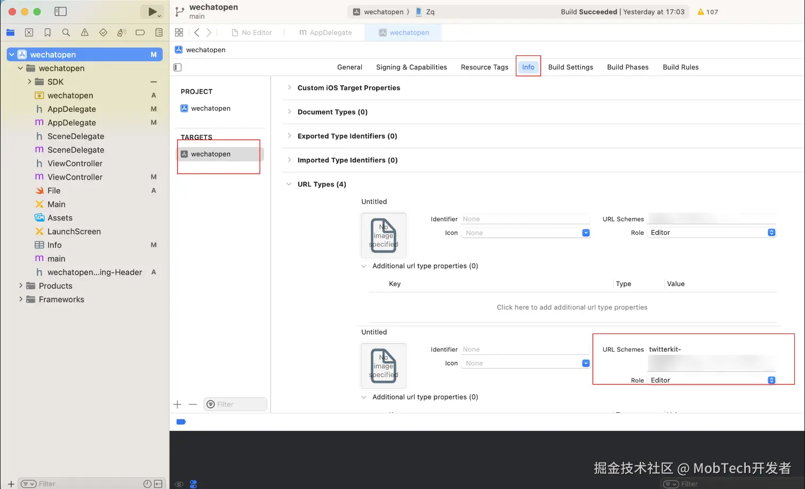Image resolution: width=805 pixels, height=489 pixels.
Task: Show recently modified files filter icon
Action: (147, 484)
